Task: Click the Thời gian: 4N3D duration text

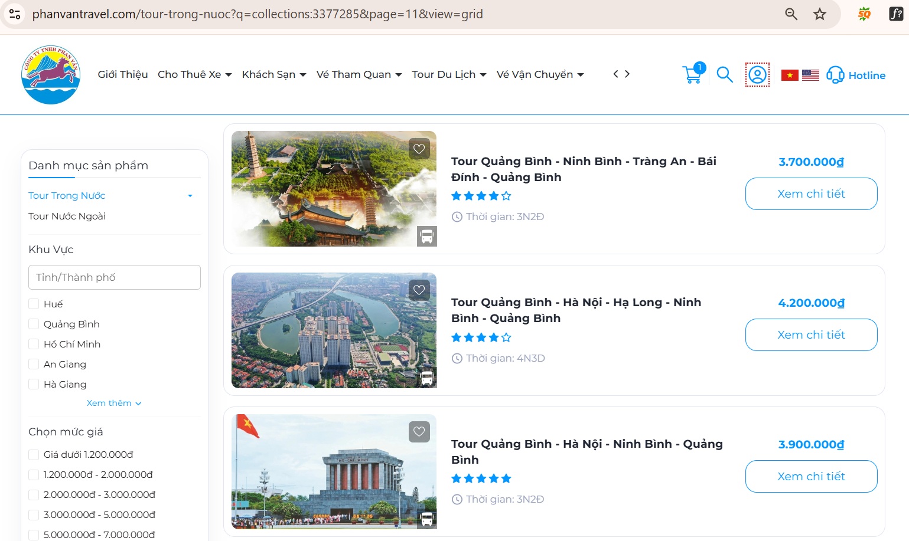Action: [505, 358]
